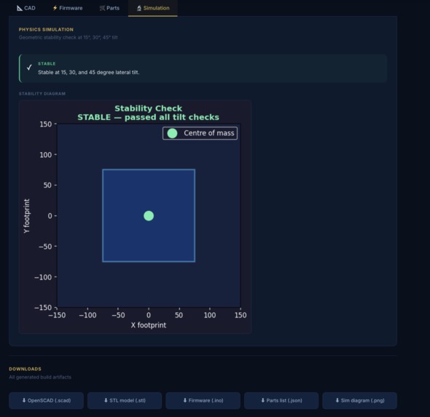Click the 'X footprint' axis label
Viewport: 430px width, 417px height.
(x=149, y=325)
